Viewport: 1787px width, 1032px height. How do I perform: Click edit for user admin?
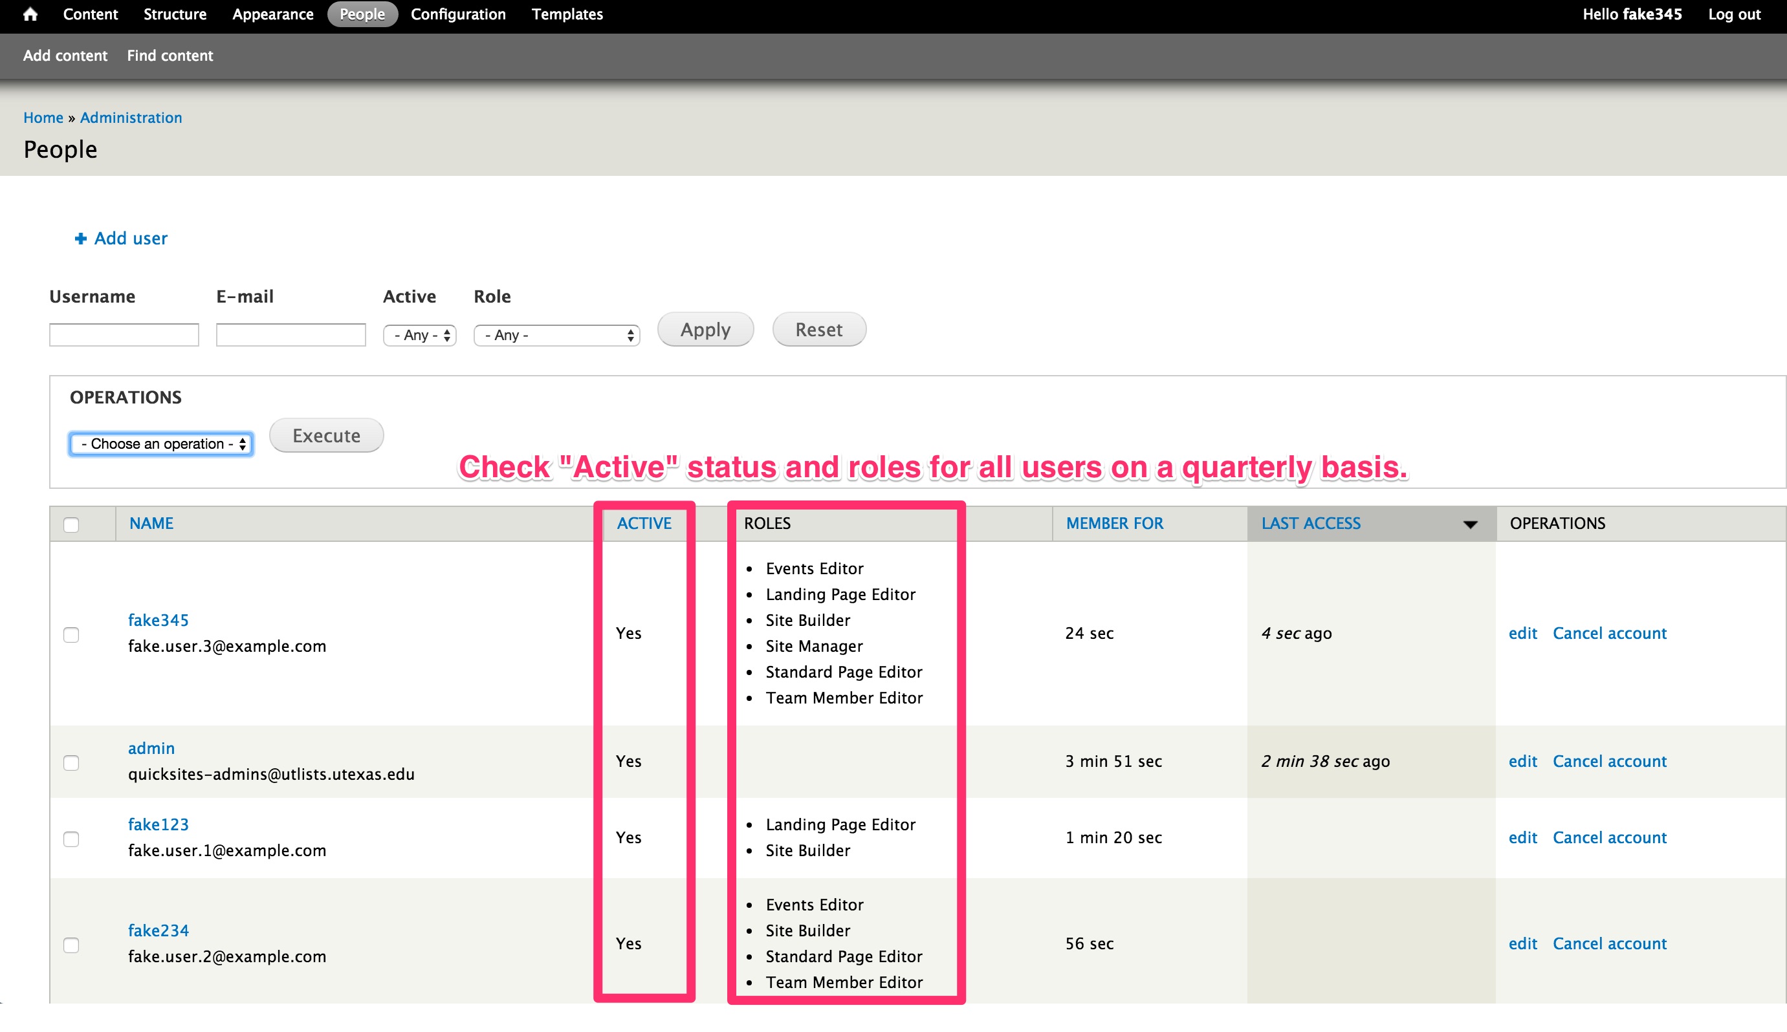coord(1522,761)
